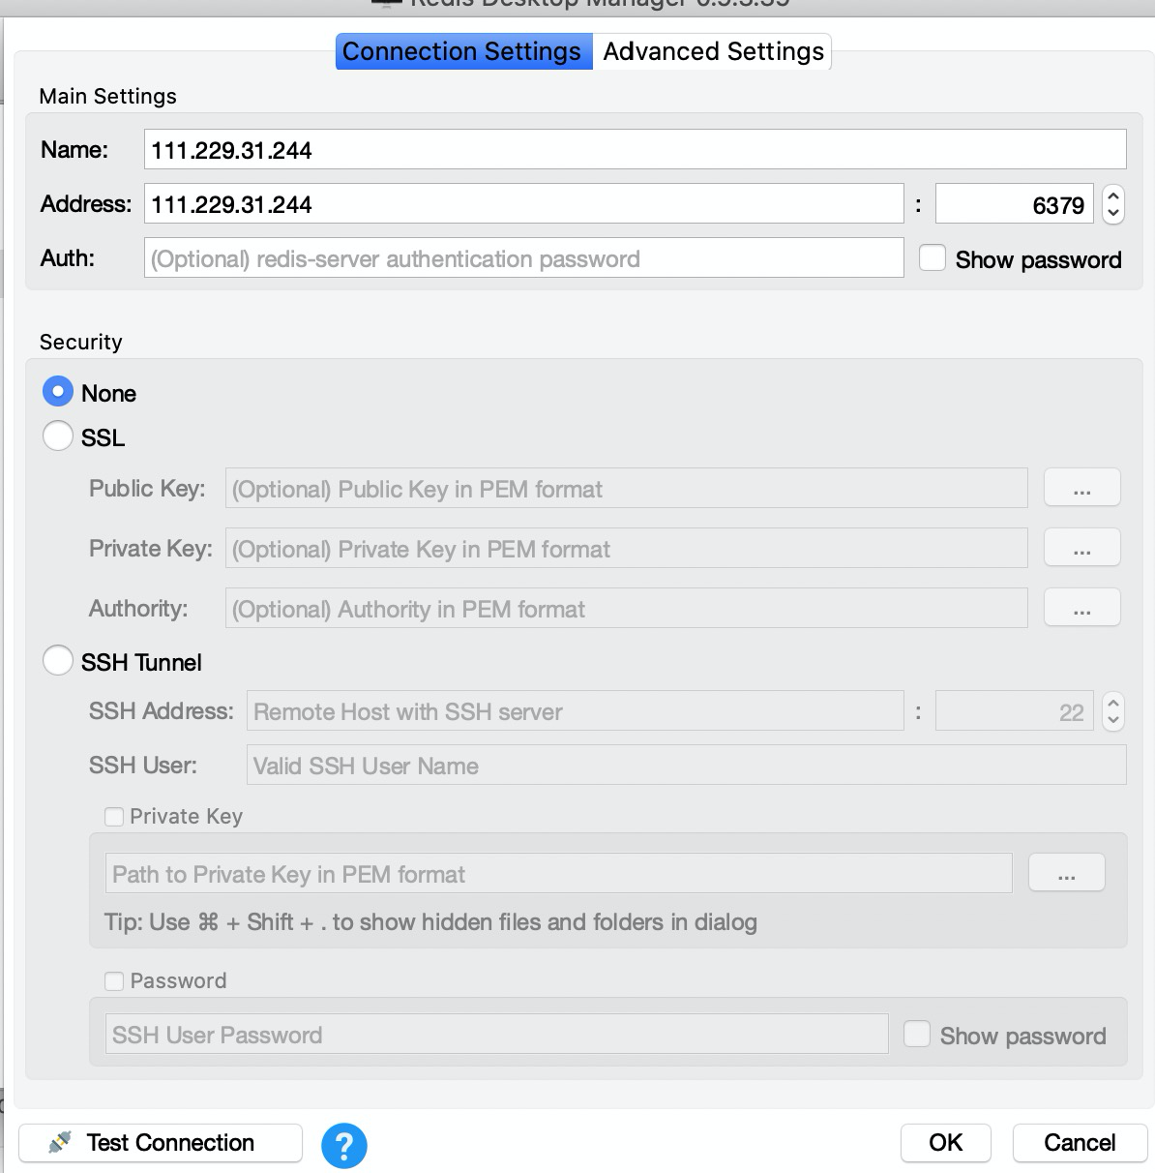Click the Main Settings heading

tap(107, 96)
